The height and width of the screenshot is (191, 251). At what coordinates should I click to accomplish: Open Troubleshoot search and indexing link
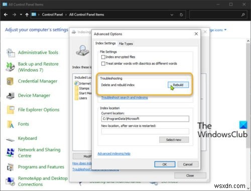pyautogui.click(x=124, y=97)
